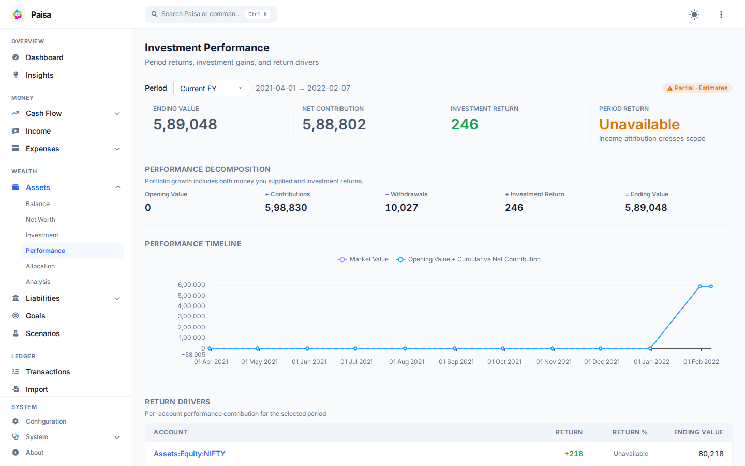
Task: Click the Import file icon
Action: coord(16,389)
